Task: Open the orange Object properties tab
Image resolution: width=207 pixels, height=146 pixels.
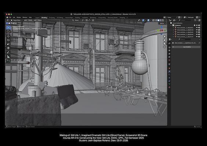Action: coord(169,68)
